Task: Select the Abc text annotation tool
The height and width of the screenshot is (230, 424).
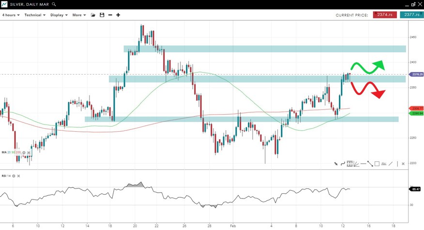Action: tap(384, 164)
